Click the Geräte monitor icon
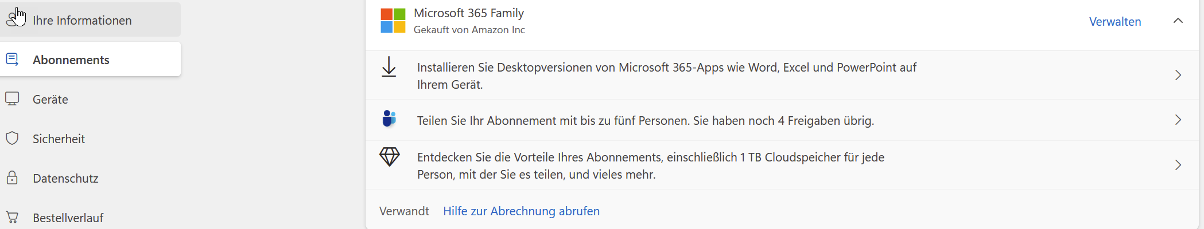Viewport: 1204px width, 229px height. click(x=12, y=99)
